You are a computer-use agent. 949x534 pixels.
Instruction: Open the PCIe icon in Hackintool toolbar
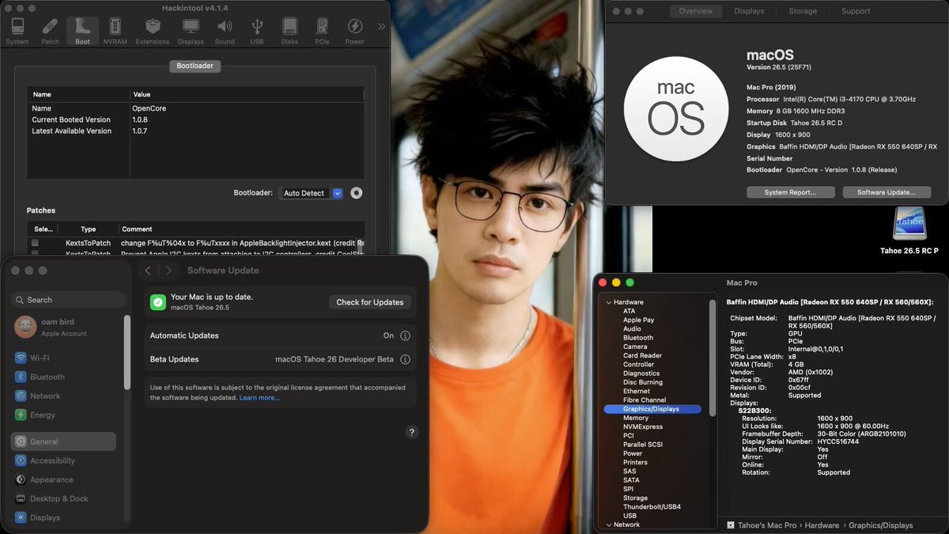click(322, 31)
